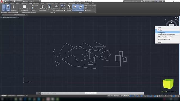Viewport: 180px width, 101px height.
Task: Open Paletas de herramientas
Action: (x=42, y=8)
